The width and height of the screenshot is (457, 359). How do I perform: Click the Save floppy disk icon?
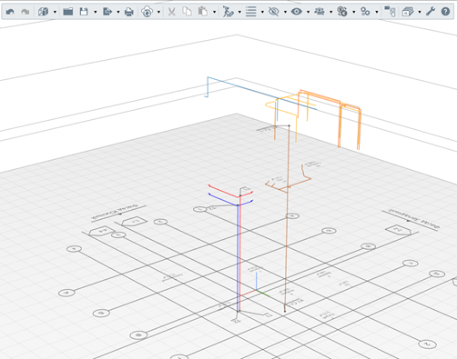(84, 12)
